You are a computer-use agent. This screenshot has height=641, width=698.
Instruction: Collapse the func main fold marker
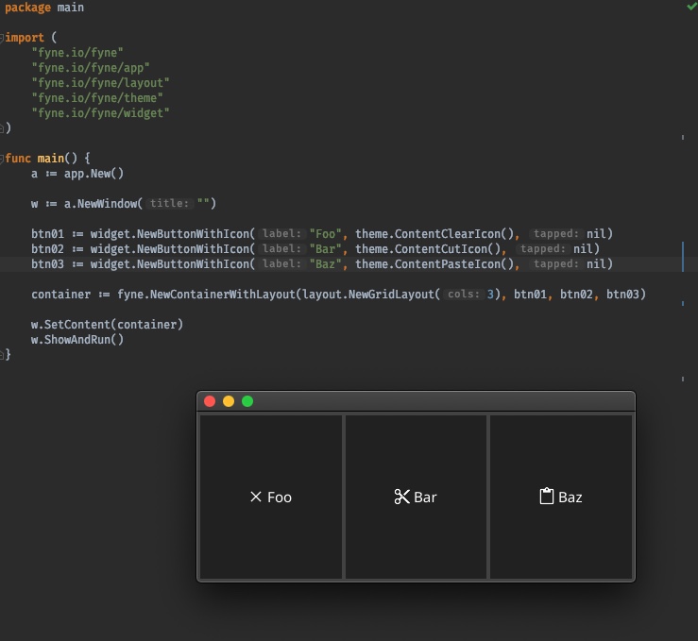[x=2, y=159]
